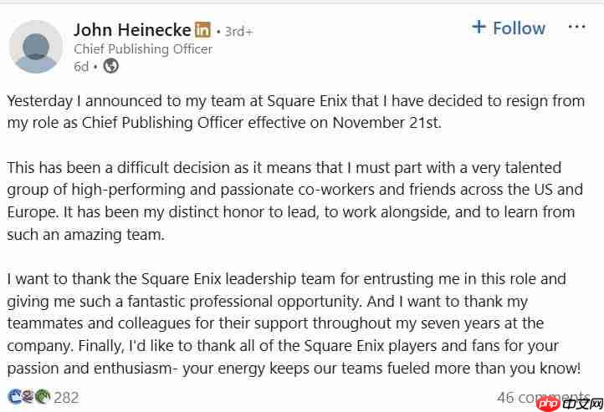The height and width of the screenshot is (412, 604).
Task: Open the 282 reactions list
Action: (x=66, y=398)
